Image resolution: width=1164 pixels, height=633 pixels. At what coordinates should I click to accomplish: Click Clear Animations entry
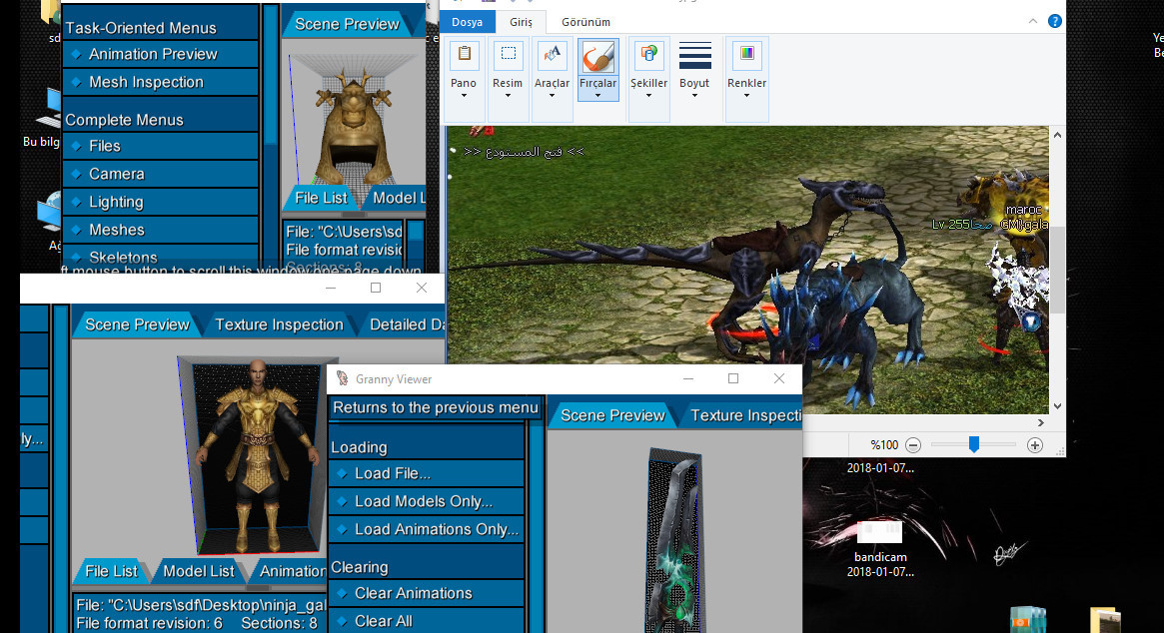pos(427,594)
